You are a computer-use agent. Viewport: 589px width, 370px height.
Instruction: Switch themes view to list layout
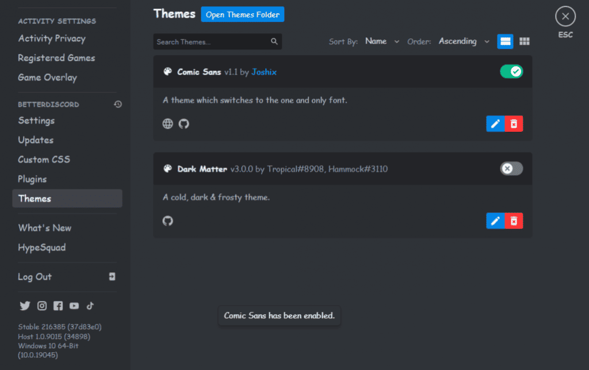click(505, 41)
